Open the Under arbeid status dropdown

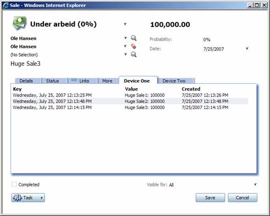(125, 24)
